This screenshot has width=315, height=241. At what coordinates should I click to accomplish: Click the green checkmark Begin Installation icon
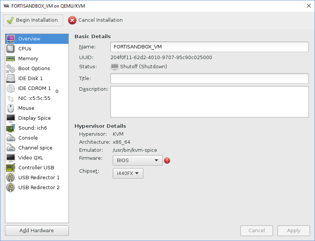[10, 20]
